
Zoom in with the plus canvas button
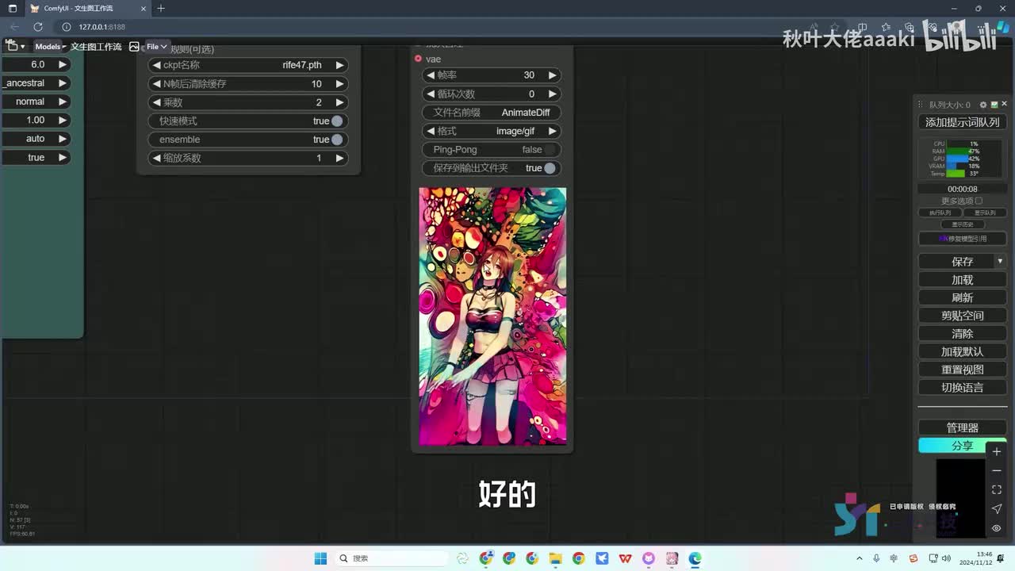click(x=997, y=451)
